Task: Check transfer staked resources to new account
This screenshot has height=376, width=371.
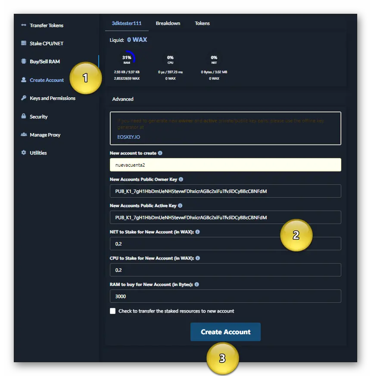Action: (112, 311)
